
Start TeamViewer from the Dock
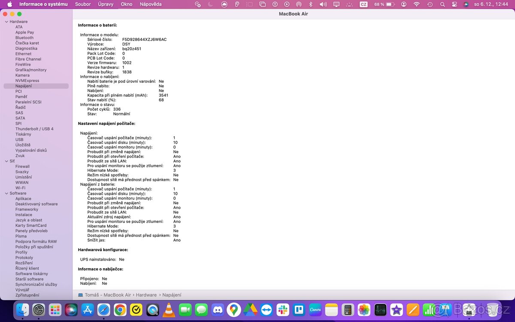(267, 310)
